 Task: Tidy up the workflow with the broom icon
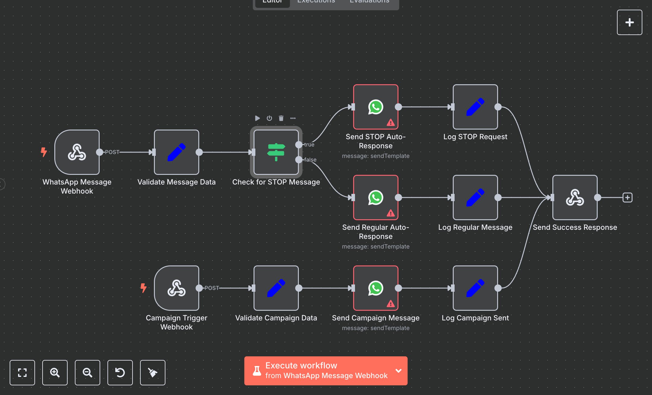[152, 373]
